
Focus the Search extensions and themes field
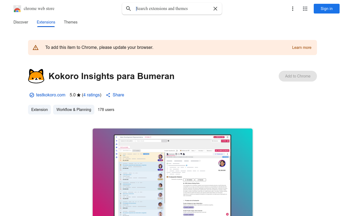click(x=172, y=9)
